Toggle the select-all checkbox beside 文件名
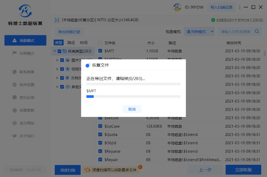267x177 pixels. pyautogui.click(x=100, y=43)
